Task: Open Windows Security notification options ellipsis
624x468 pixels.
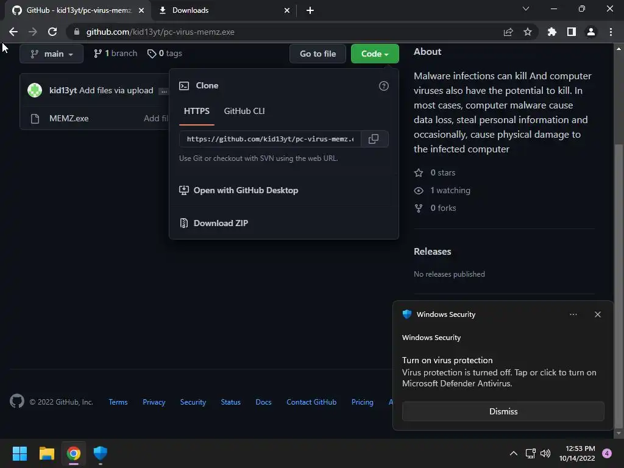Action: pos(573,314)
